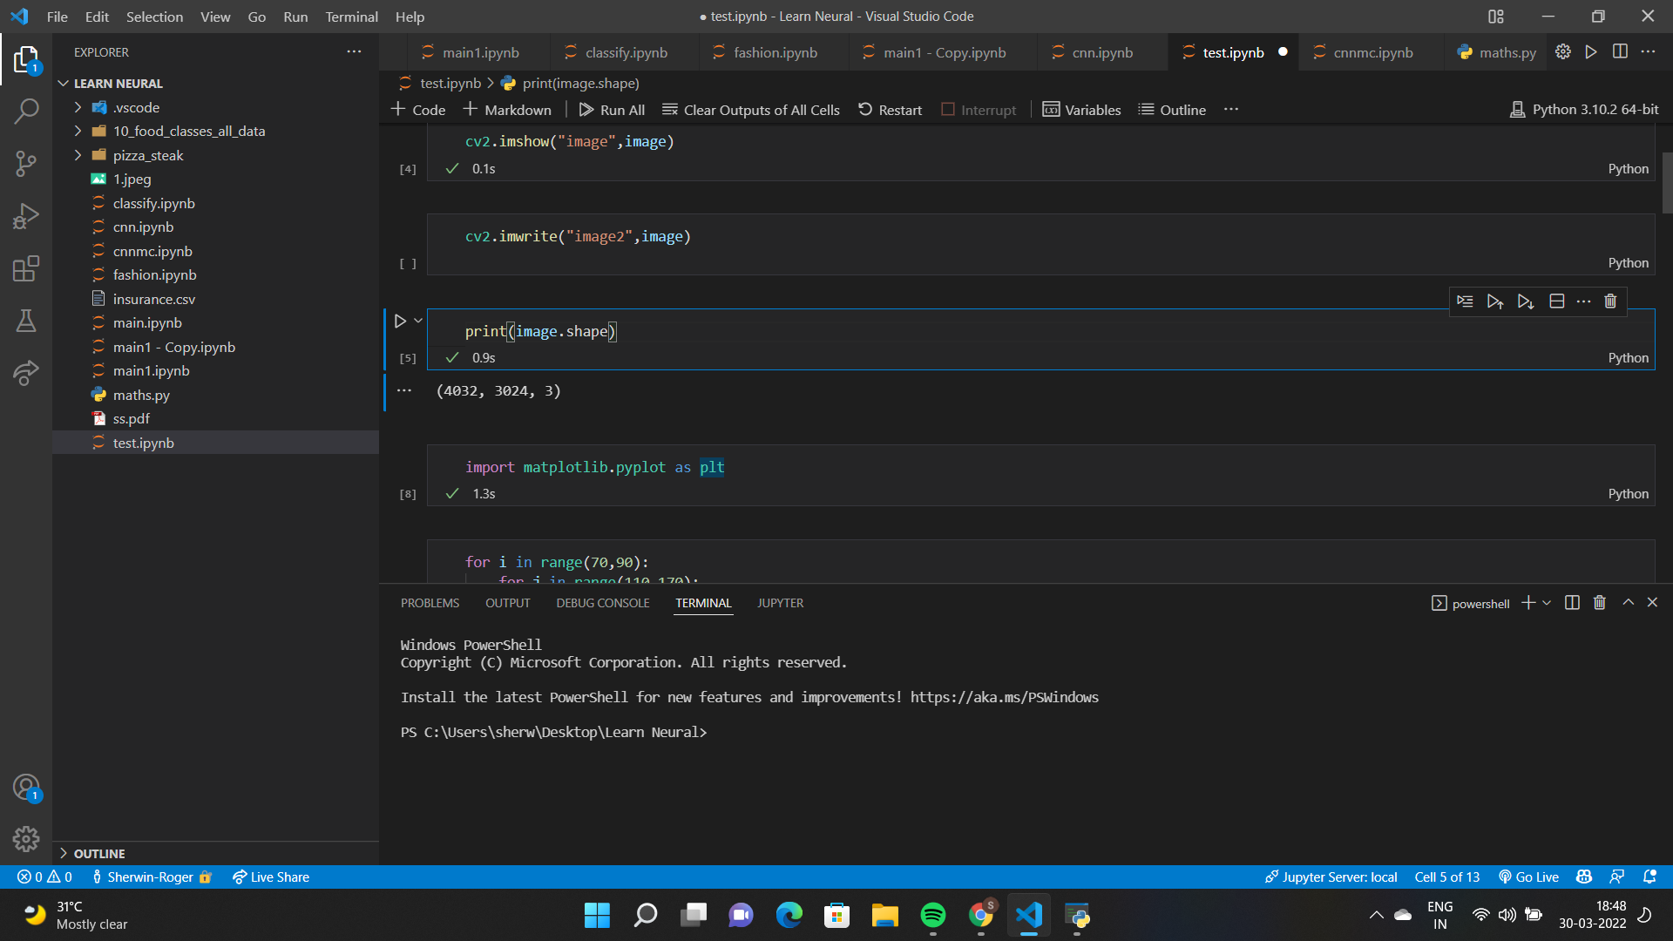Screen dimensions: 1673x941
Task: Open the Testing flask view
Action: point(26,321)
